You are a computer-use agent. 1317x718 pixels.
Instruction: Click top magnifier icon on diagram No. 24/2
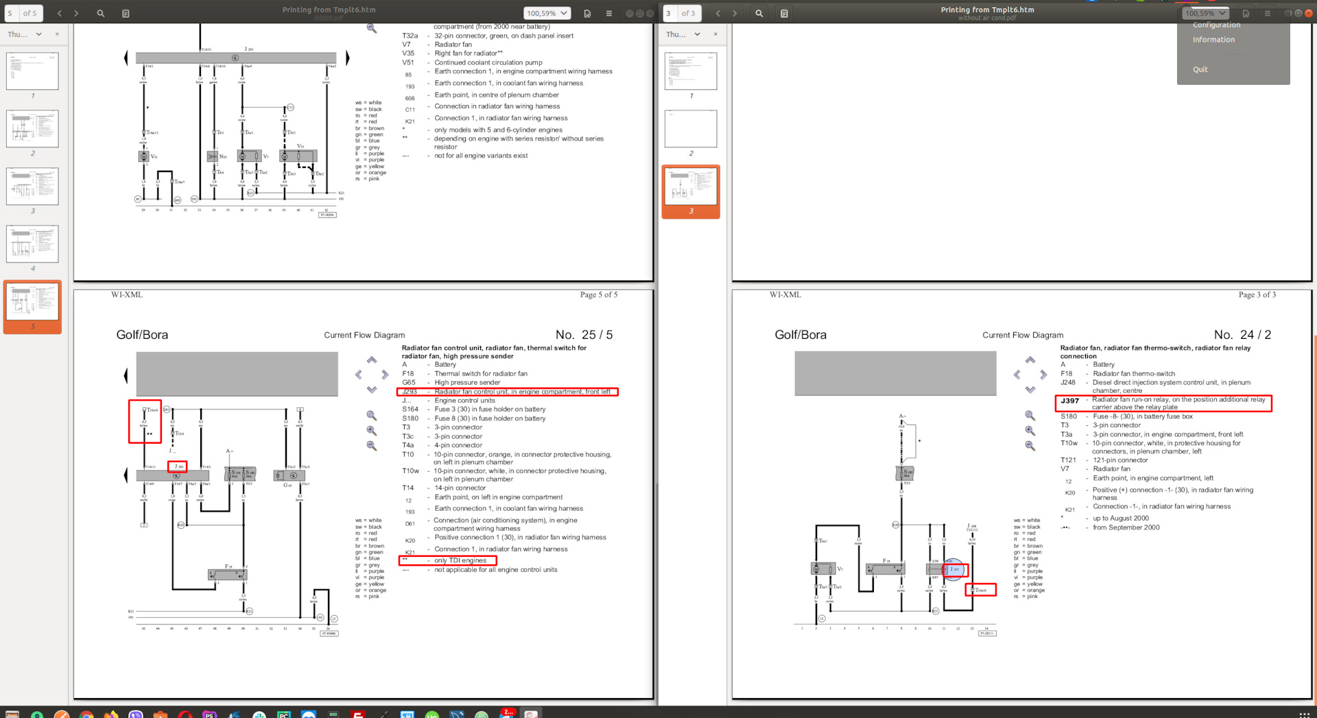click(1030, 416)
